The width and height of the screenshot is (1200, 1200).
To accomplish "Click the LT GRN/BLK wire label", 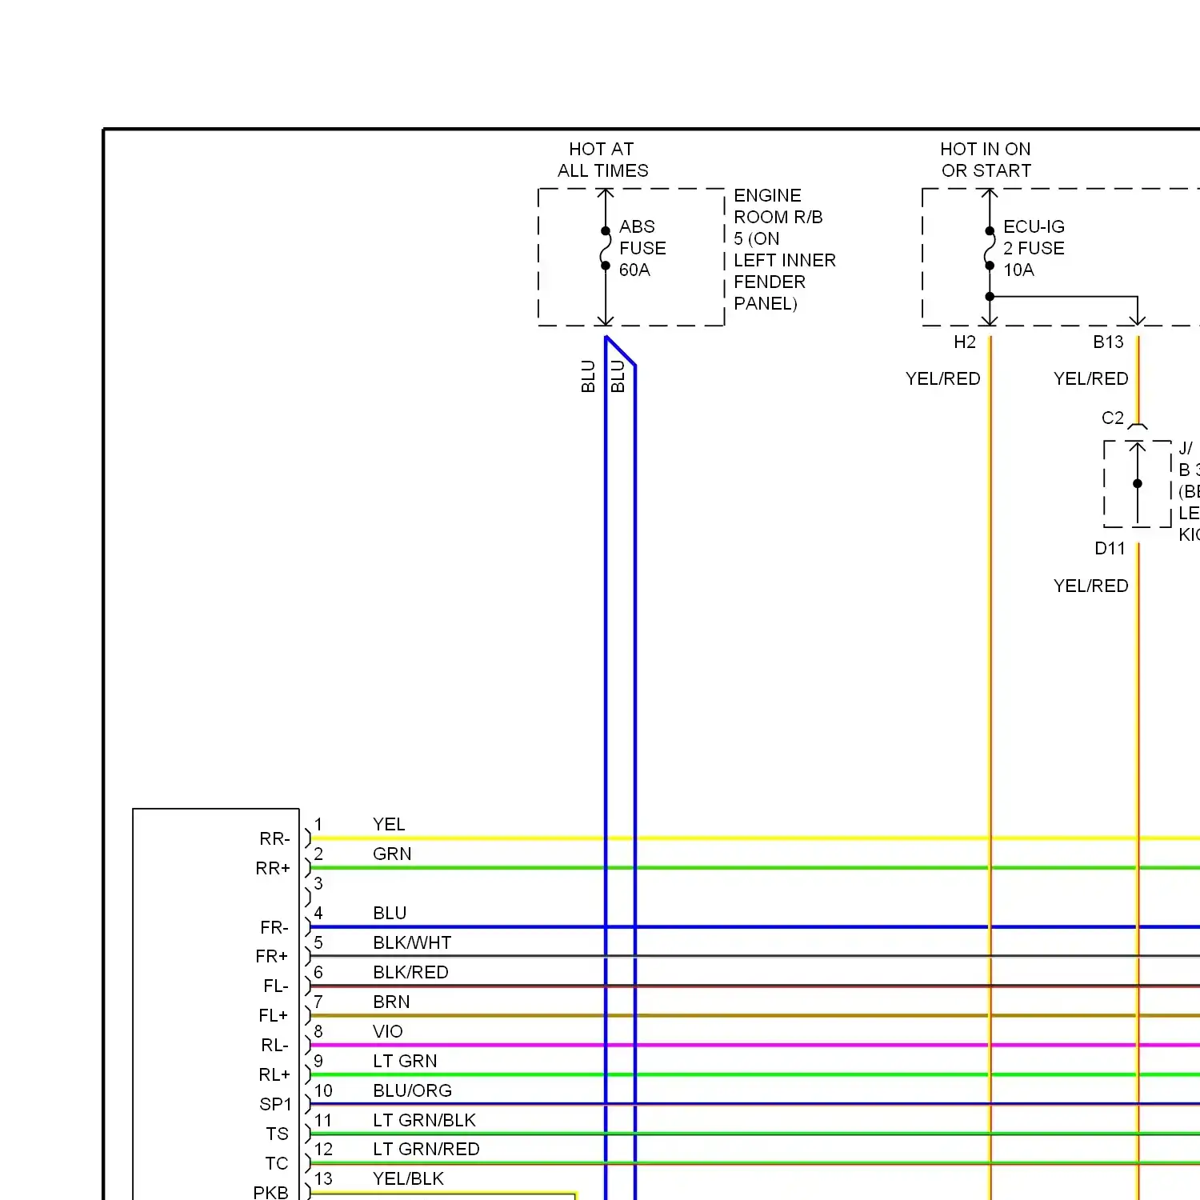I will tap(424, 1121).
